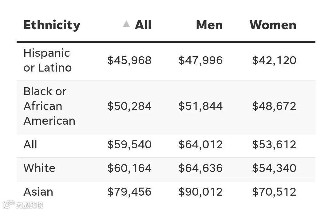The height and width of the screenshot is (211, 332).
Task: Click the Asian row label
Action: 38,192
